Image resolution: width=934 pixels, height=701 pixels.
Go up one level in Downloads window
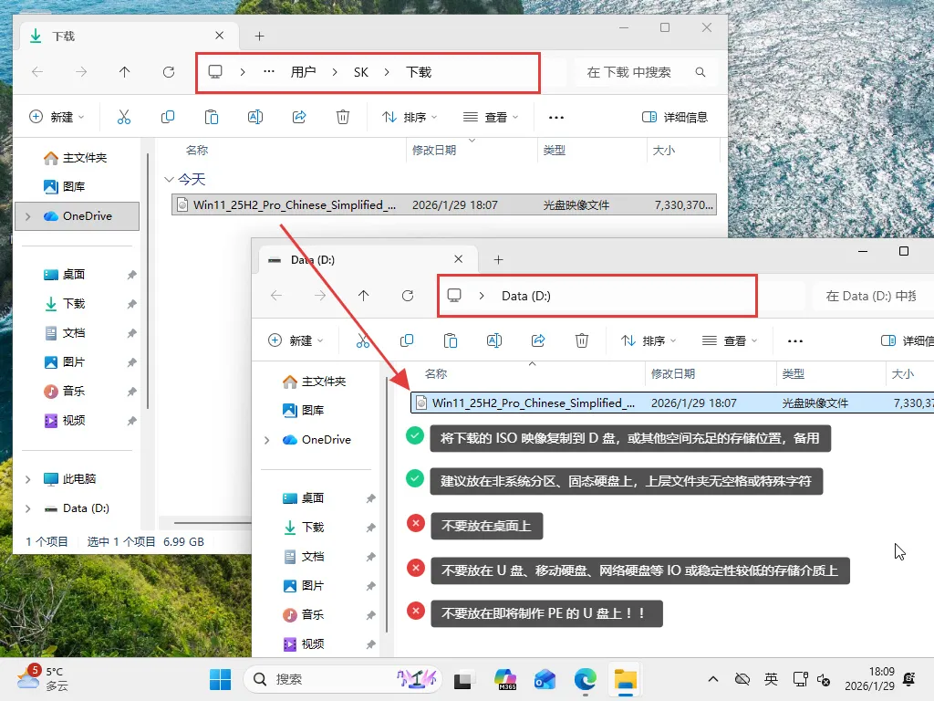tap(124, 72)
